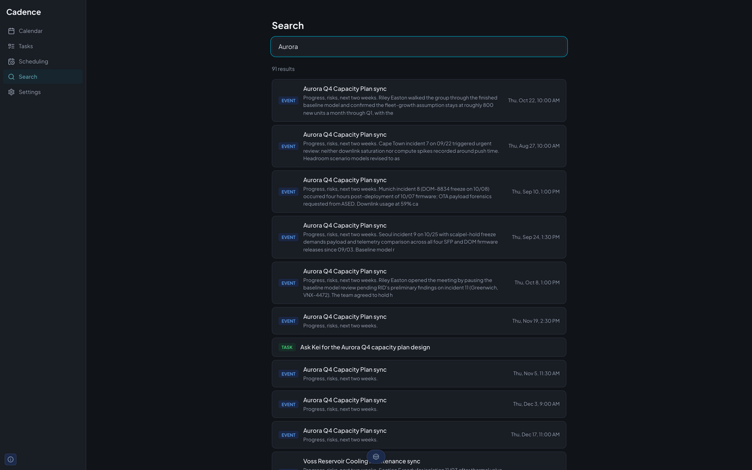Open the Thu, Oct 8, 1:00 PM event result
752x470 pixels.
tap(419, 283)
